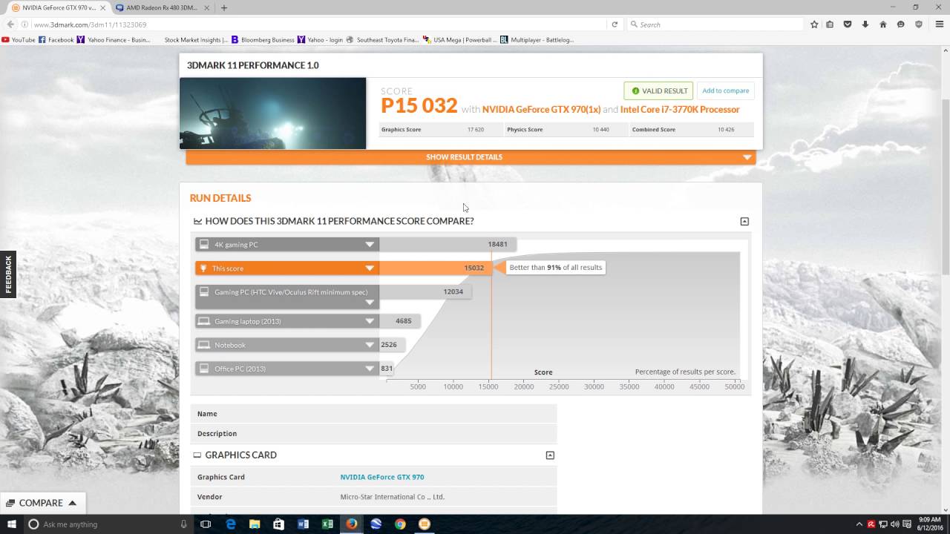This screenshot has height=534, width=950.
Task: Click the 15032 value on This score bar
Action: coord(474,268)
